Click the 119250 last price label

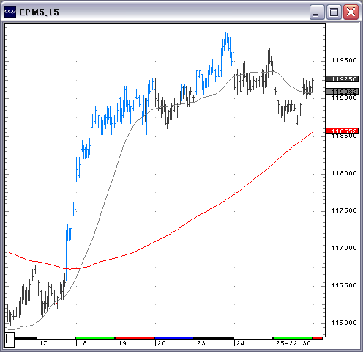click(343, 79)
